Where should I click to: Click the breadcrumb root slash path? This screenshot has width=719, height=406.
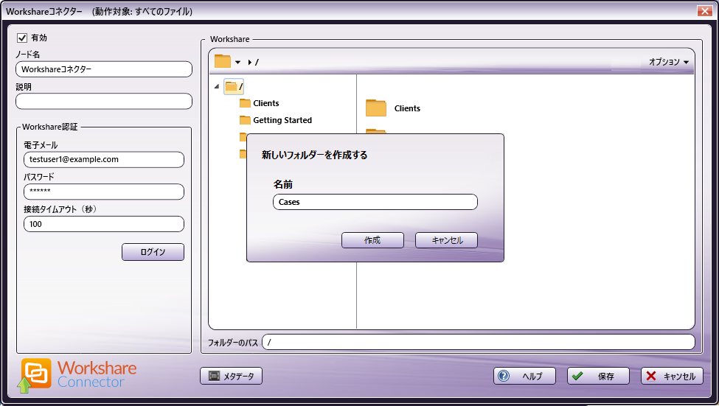(257, 62)
